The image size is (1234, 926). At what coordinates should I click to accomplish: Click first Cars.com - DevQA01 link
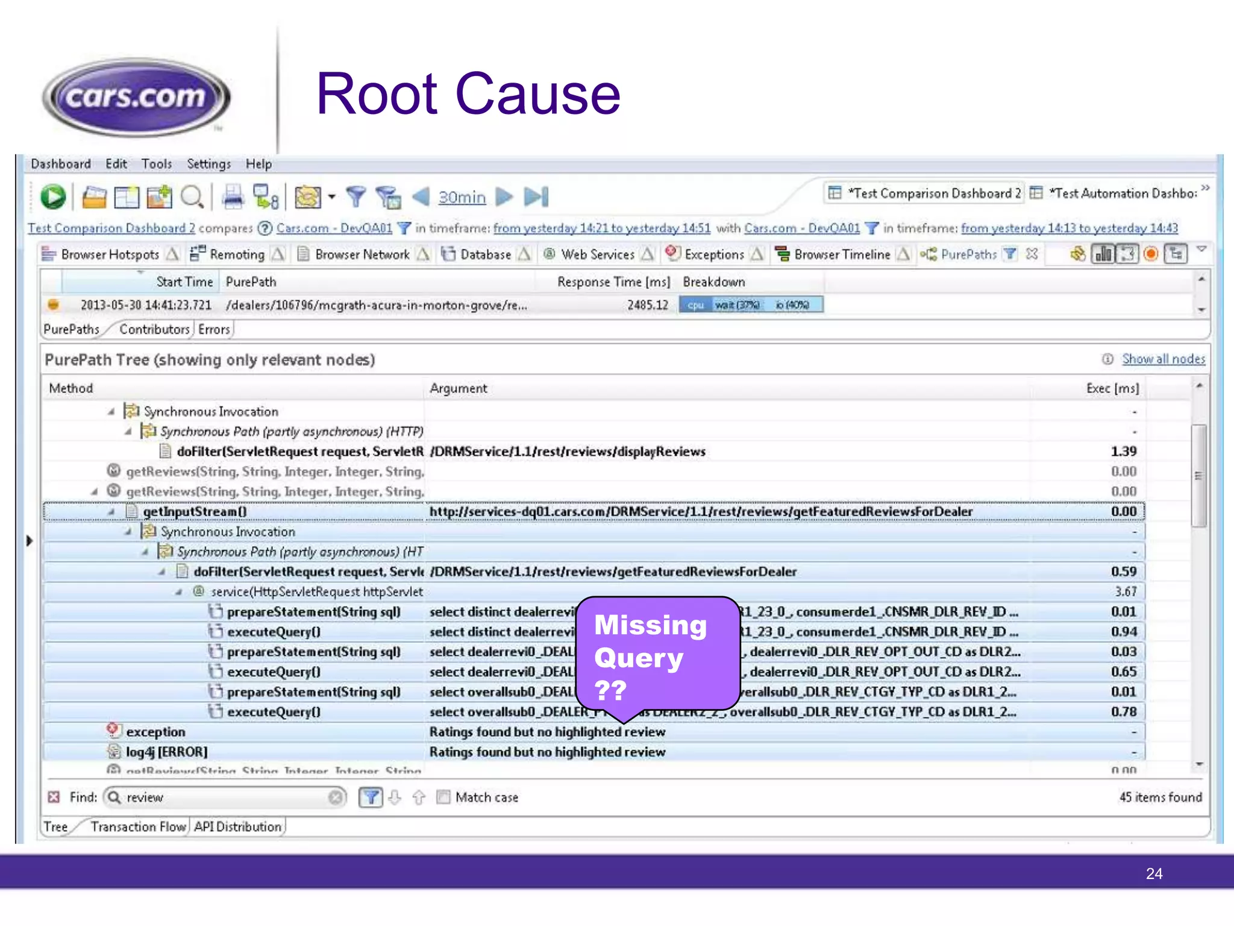point(334,228)
